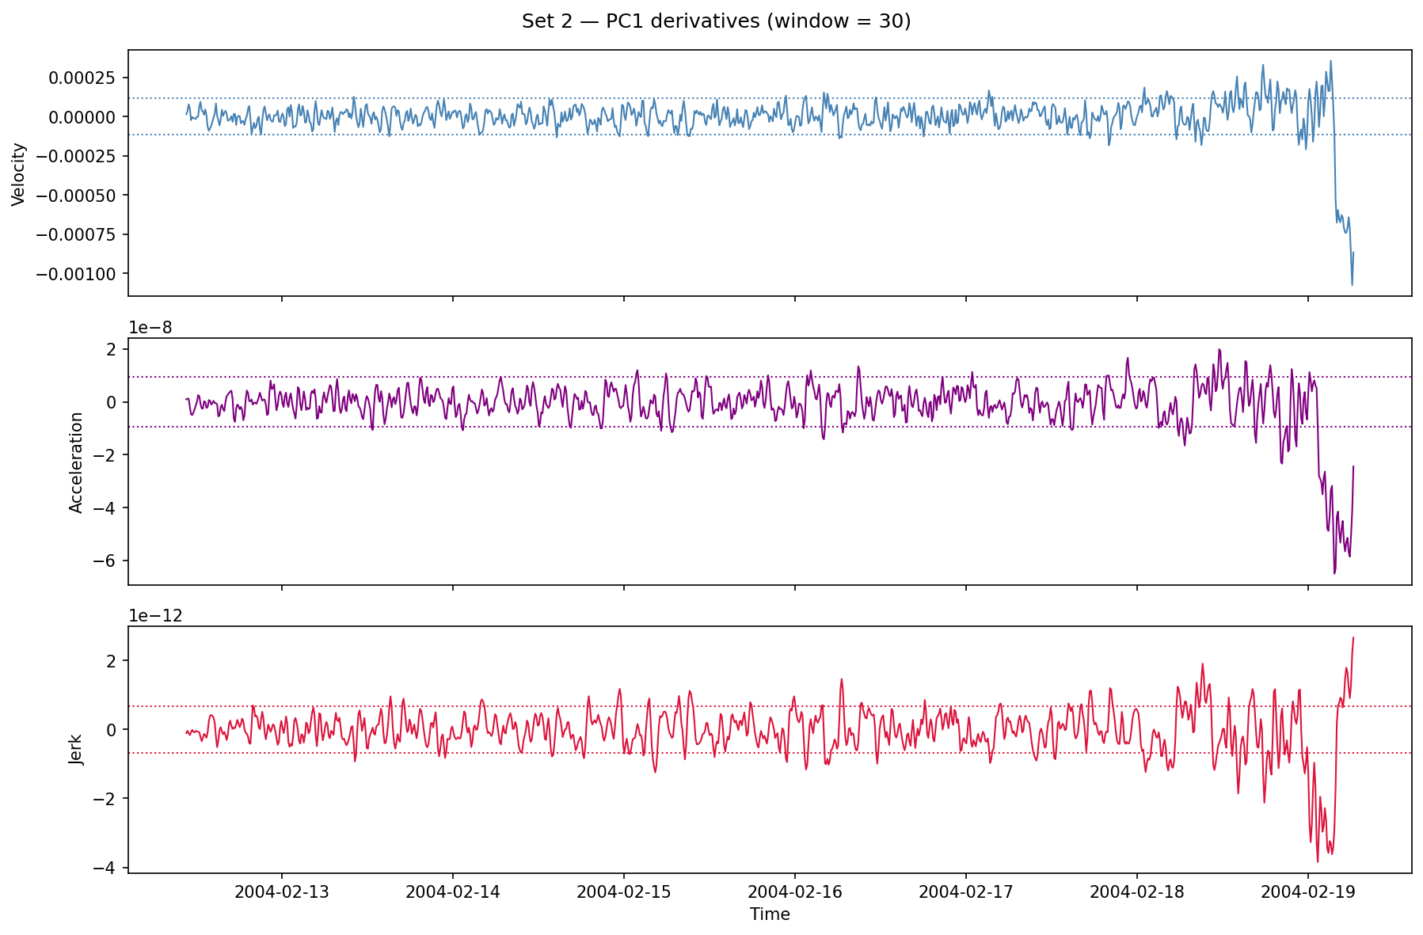
Task: Click the lowest point of the Velocity curve
Action: click(1352, 284)
